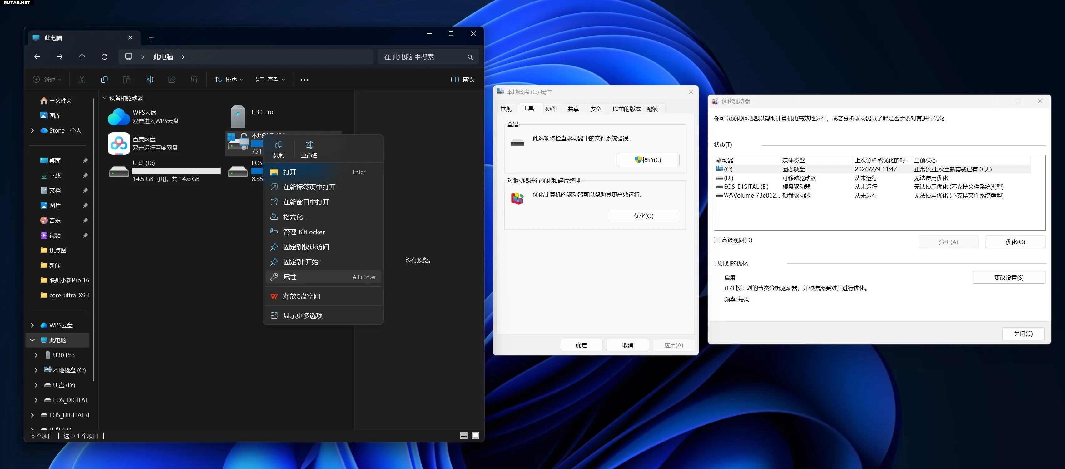
Task: Switch to the 硬件 tab
Action: pyautogui.click(x=551, y=109)
